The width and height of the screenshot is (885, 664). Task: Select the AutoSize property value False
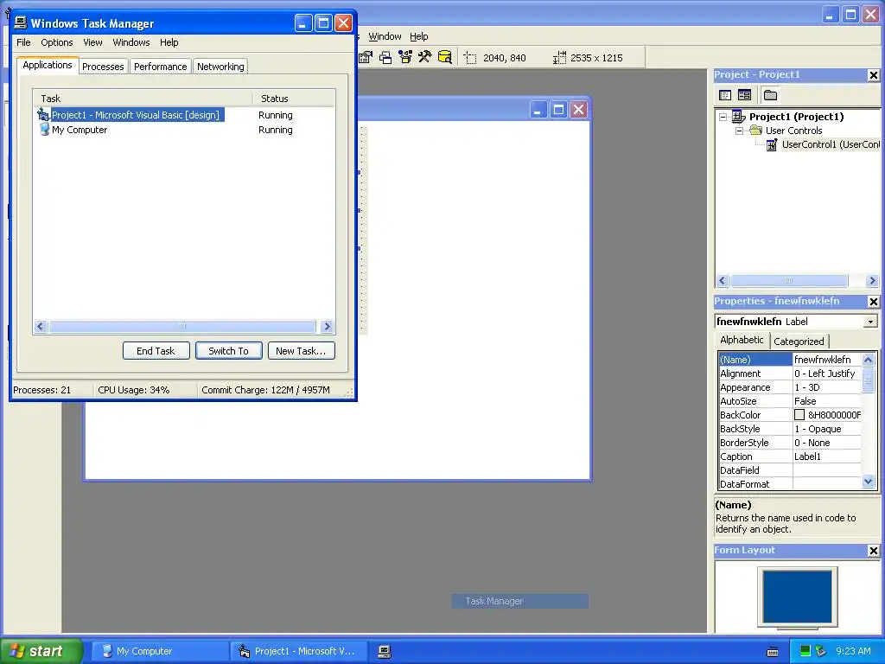827,401
